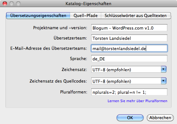Open the Zeichensatz dropdown arrow
This screenshot has width=177, height=124.
coord(164,69)
